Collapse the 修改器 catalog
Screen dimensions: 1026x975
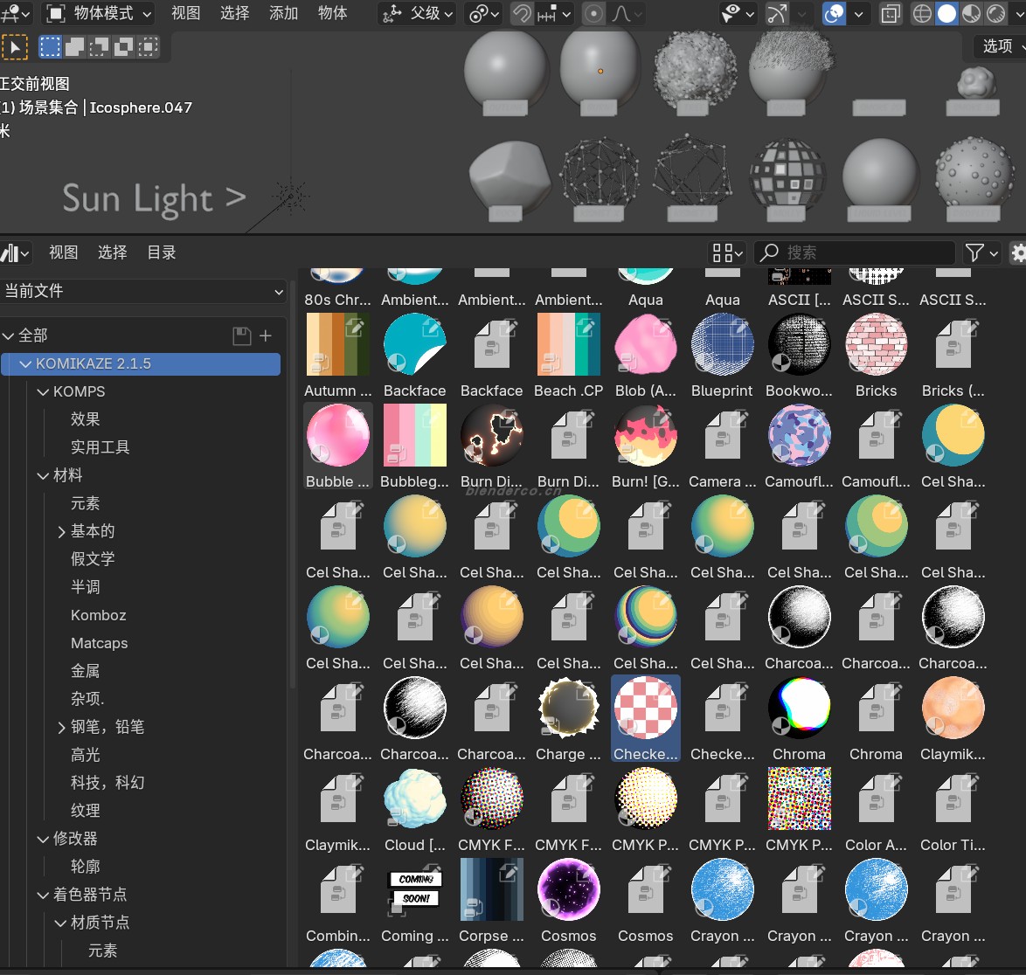coord(43,839)
